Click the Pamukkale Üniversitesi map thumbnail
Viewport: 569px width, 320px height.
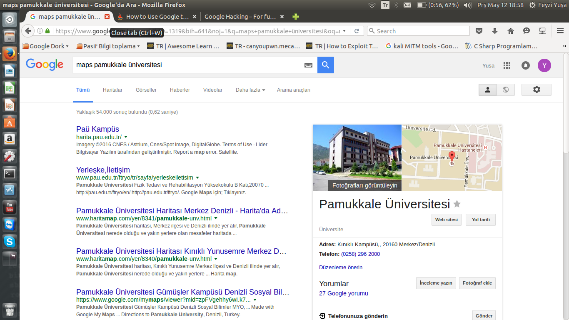[452, 158]
